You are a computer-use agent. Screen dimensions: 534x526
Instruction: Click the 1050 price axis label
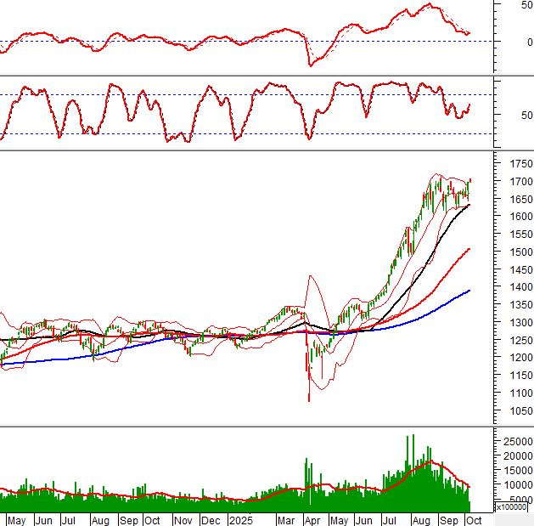click(514, 410)
